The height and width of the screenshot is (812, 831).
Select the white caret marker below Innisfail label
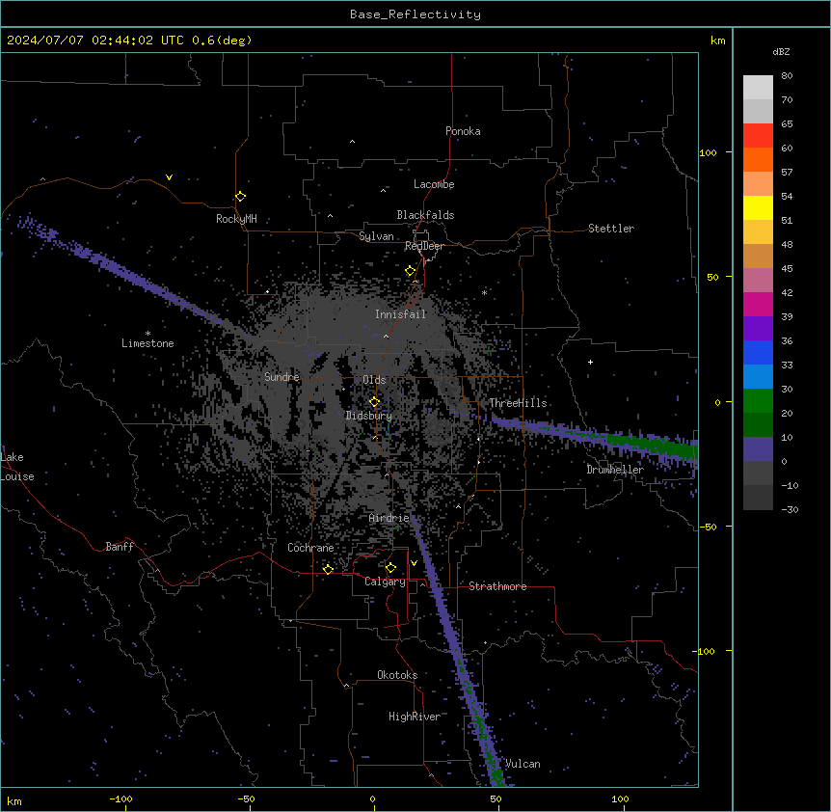coord(386,337)
